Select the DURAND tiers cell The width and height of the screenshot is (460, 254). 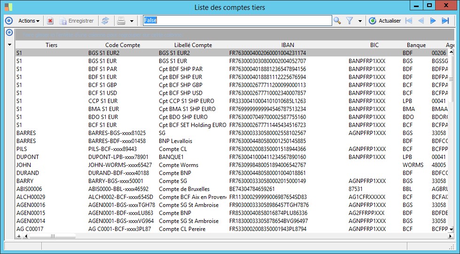[51, 173]
